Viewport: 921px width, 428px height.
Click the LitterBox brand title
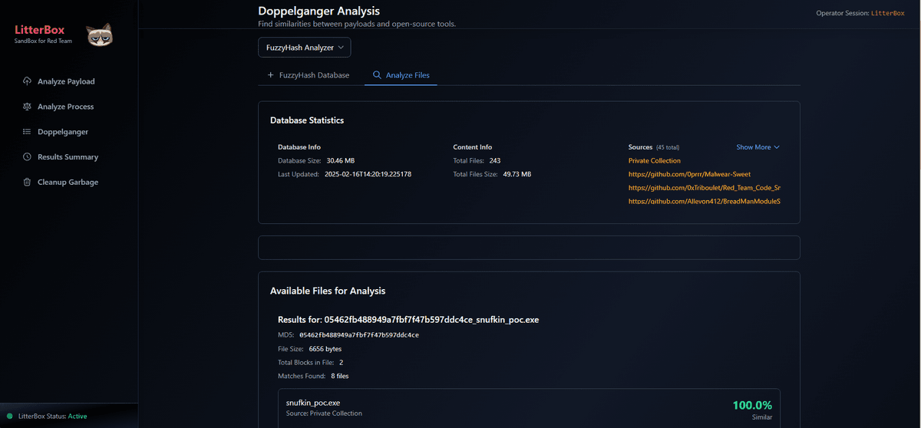point(40,30)
